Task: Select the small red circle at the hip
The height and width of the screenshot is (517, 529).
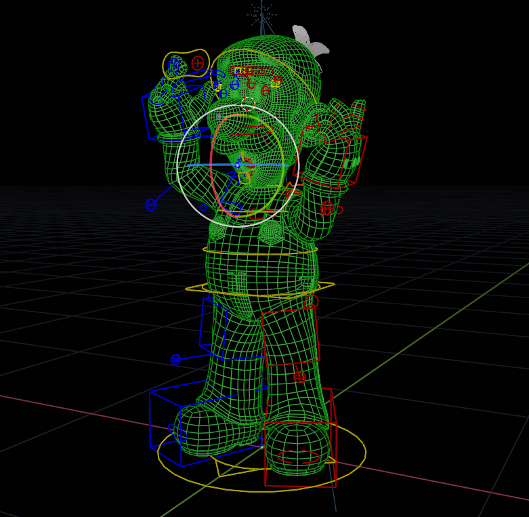Action: click(311, 302)
